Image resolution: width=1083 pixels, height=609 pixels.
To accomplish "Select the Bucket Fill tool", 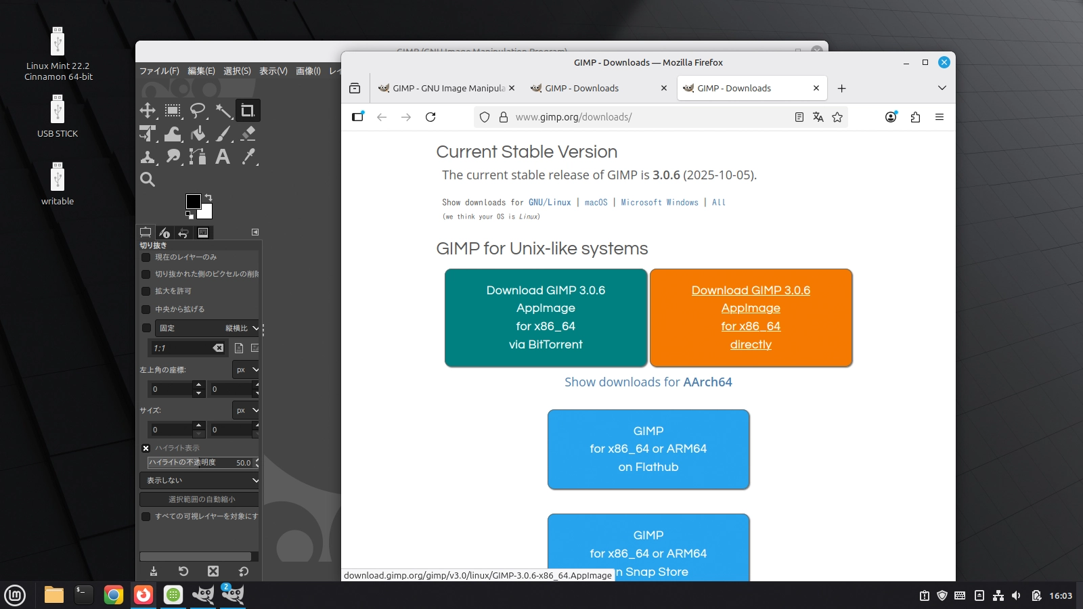I will [198, 133].
